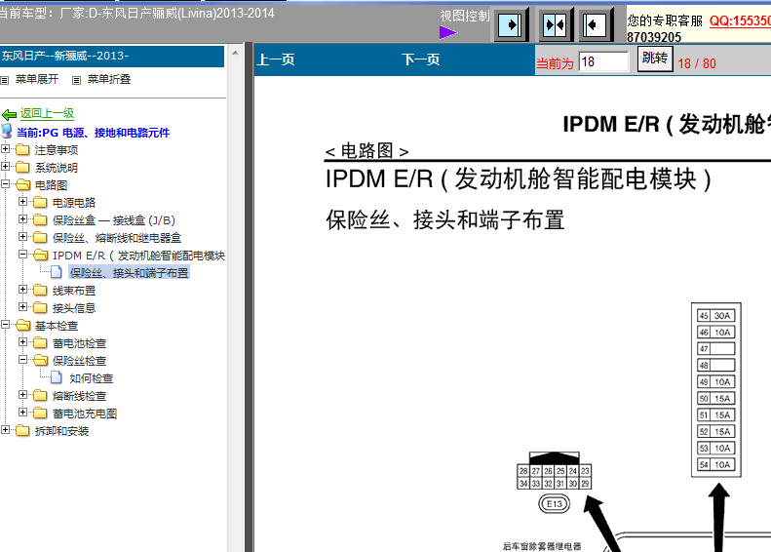This screenshot has height=552, width=771.
Task: Click the document icon for 如何检查
Action: [x=57, y=377]
